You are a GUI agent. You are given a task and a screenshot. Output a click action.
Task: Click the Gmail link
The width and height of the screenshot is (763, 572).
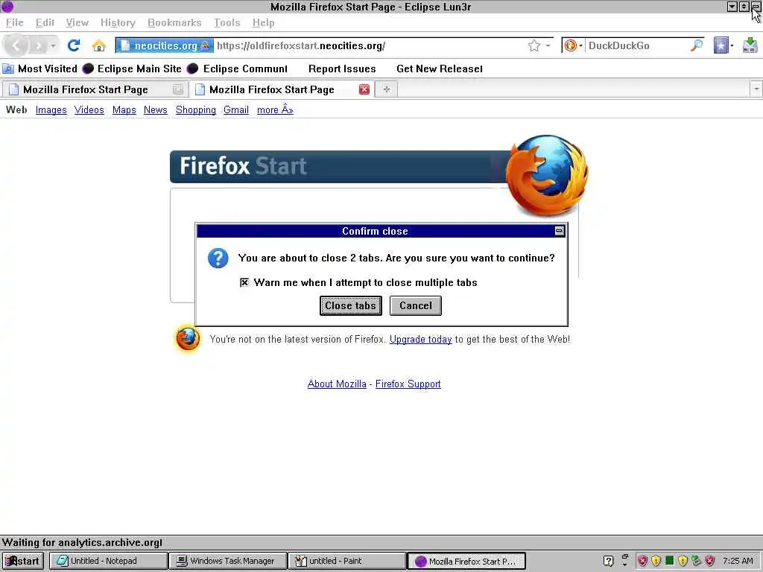point(236,110)
